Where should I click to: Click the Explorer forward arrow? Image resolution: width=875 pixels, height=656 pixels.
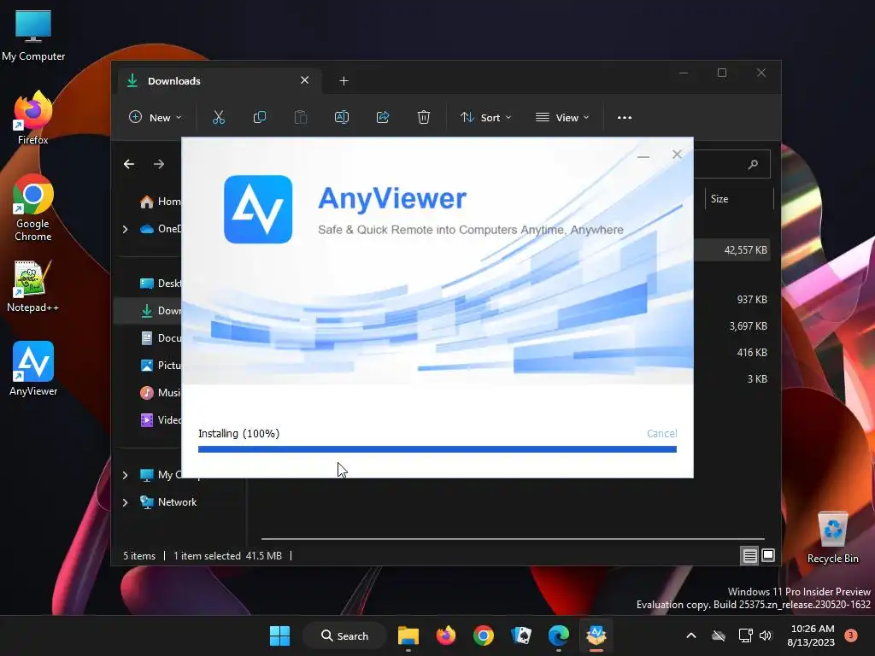[x=159, y=164]
